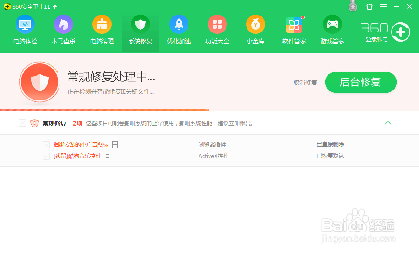Click the 正在检测并智能修复IE关键文件 status line
Image resolution: width=419 pixels, height=253 pixels.
coord(110,91)
